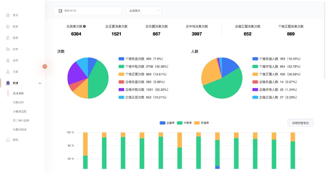Open the 数智 pie-chart icon in sidebar
The width and height of the screenshot is (328, 175).
point(8,26)
